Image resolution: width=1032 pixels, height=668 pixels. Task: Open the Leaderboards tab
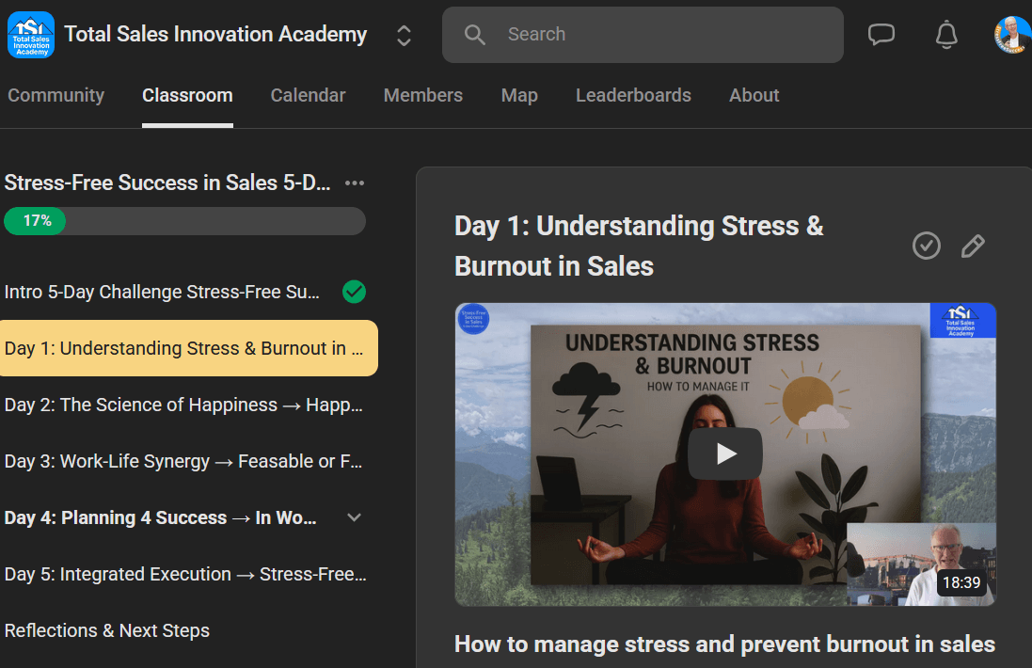(x=633, y=95)
